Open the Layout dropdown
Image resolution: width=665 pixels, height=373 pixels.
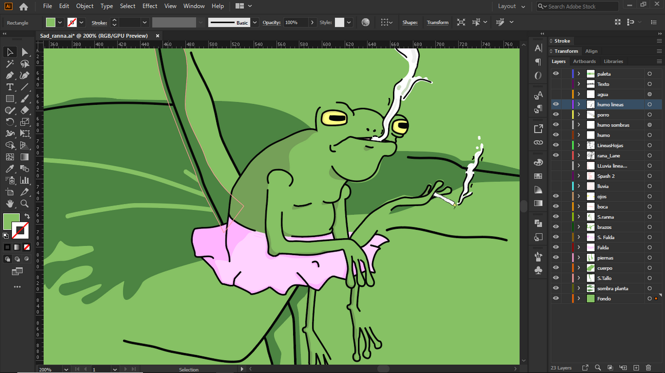tap(511, 6)
